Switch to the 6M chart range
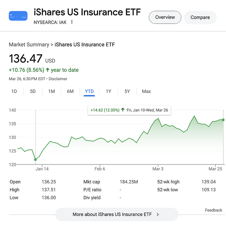Screen dimensions: 226x227 click(x=70, y=91)
